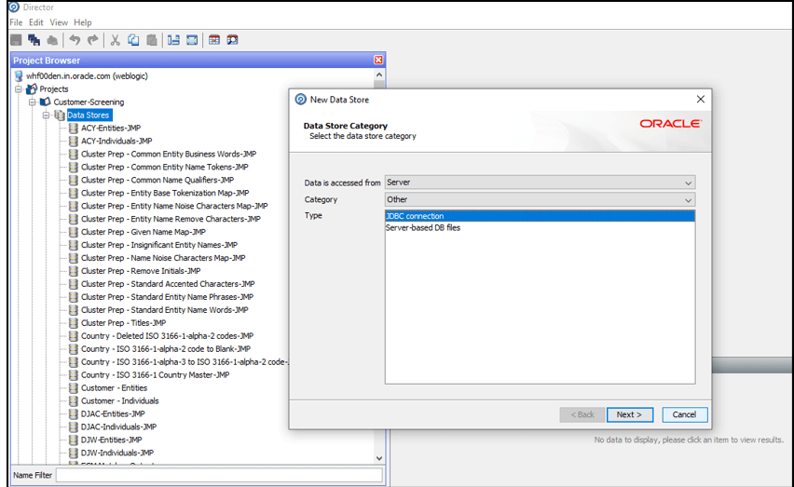Select Cluster Prep - Insignificant Entity Names-JMP

click(x=159, y=245)
